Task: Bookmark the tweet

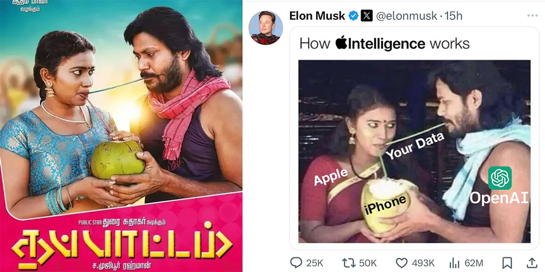Action: 507,262
